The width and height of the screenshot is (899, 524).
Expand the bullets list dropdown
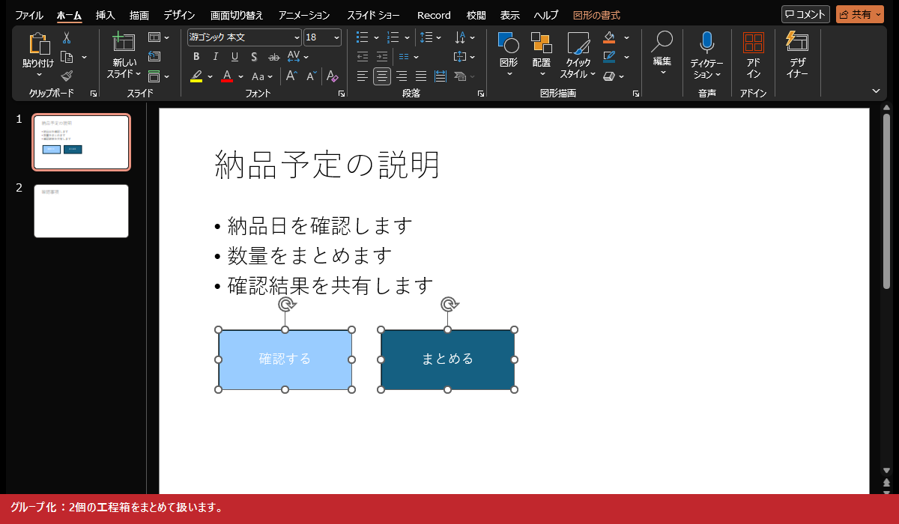376,37
